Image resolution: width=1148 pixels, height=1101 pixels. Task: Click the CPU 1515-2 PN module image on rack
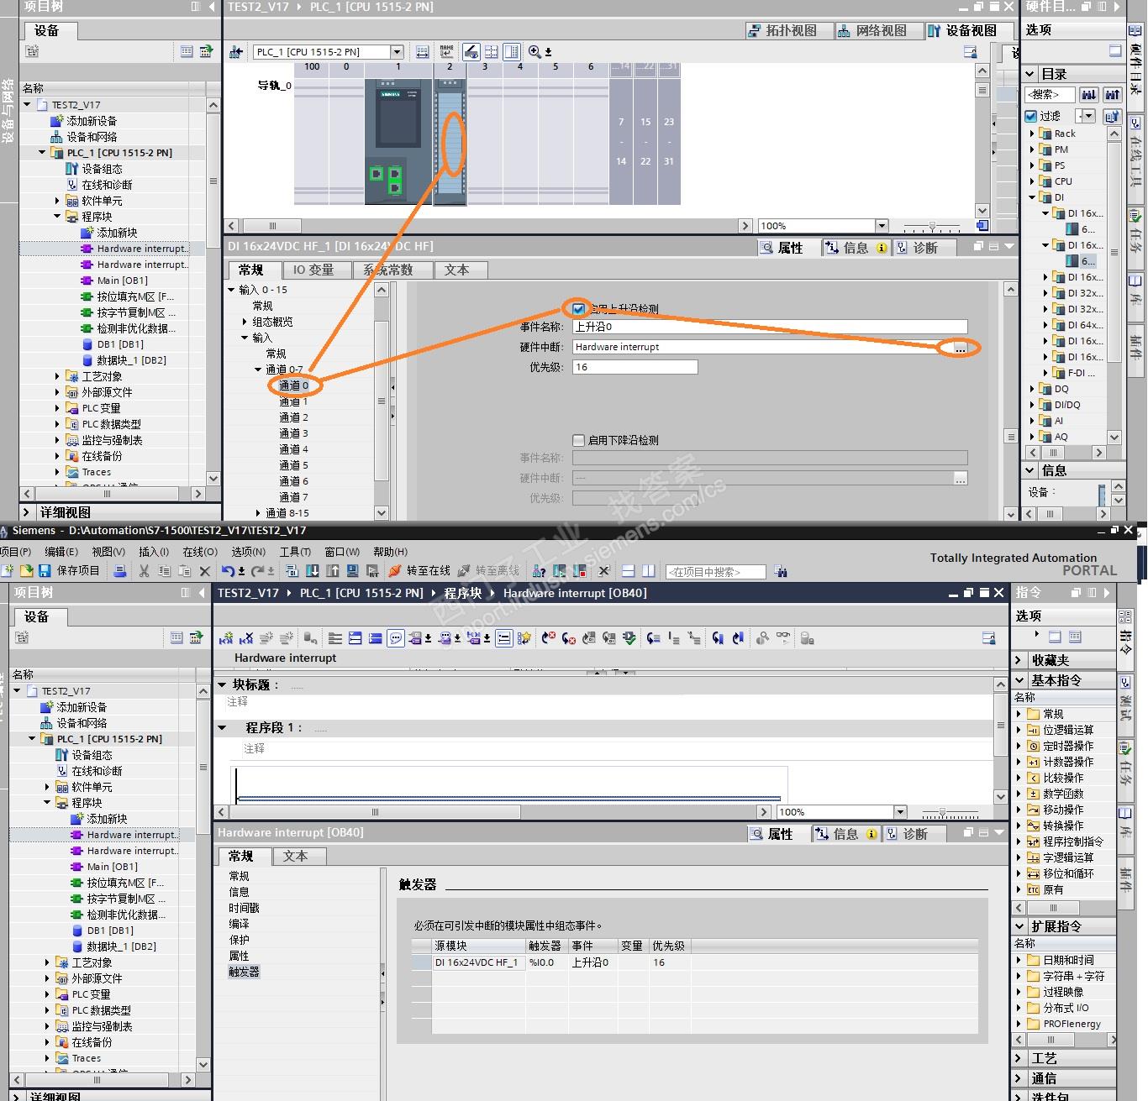398,140
